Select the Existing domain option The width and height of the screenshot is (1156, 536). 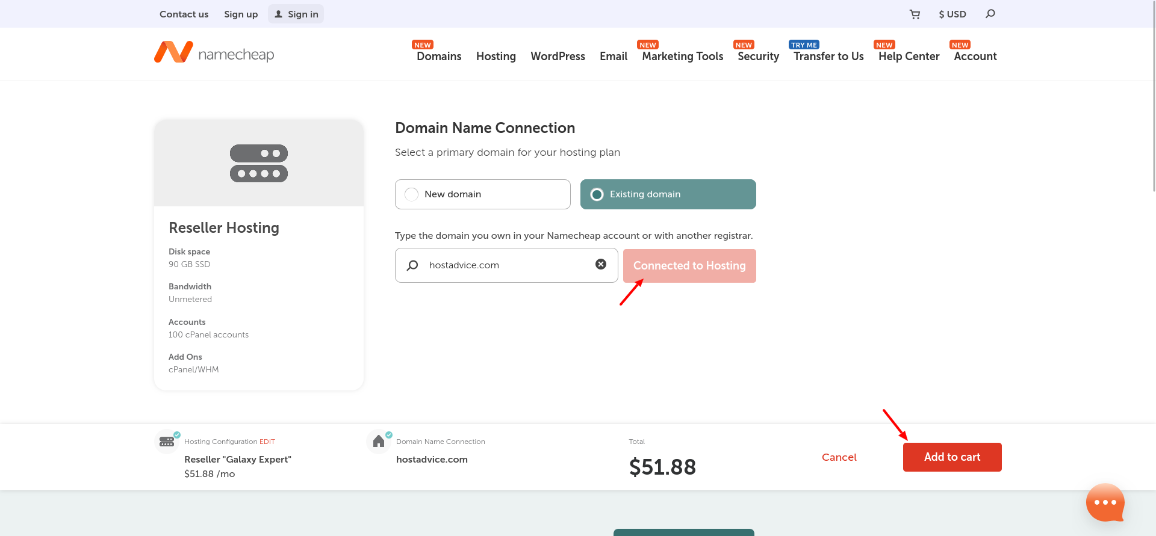[668, 194]
